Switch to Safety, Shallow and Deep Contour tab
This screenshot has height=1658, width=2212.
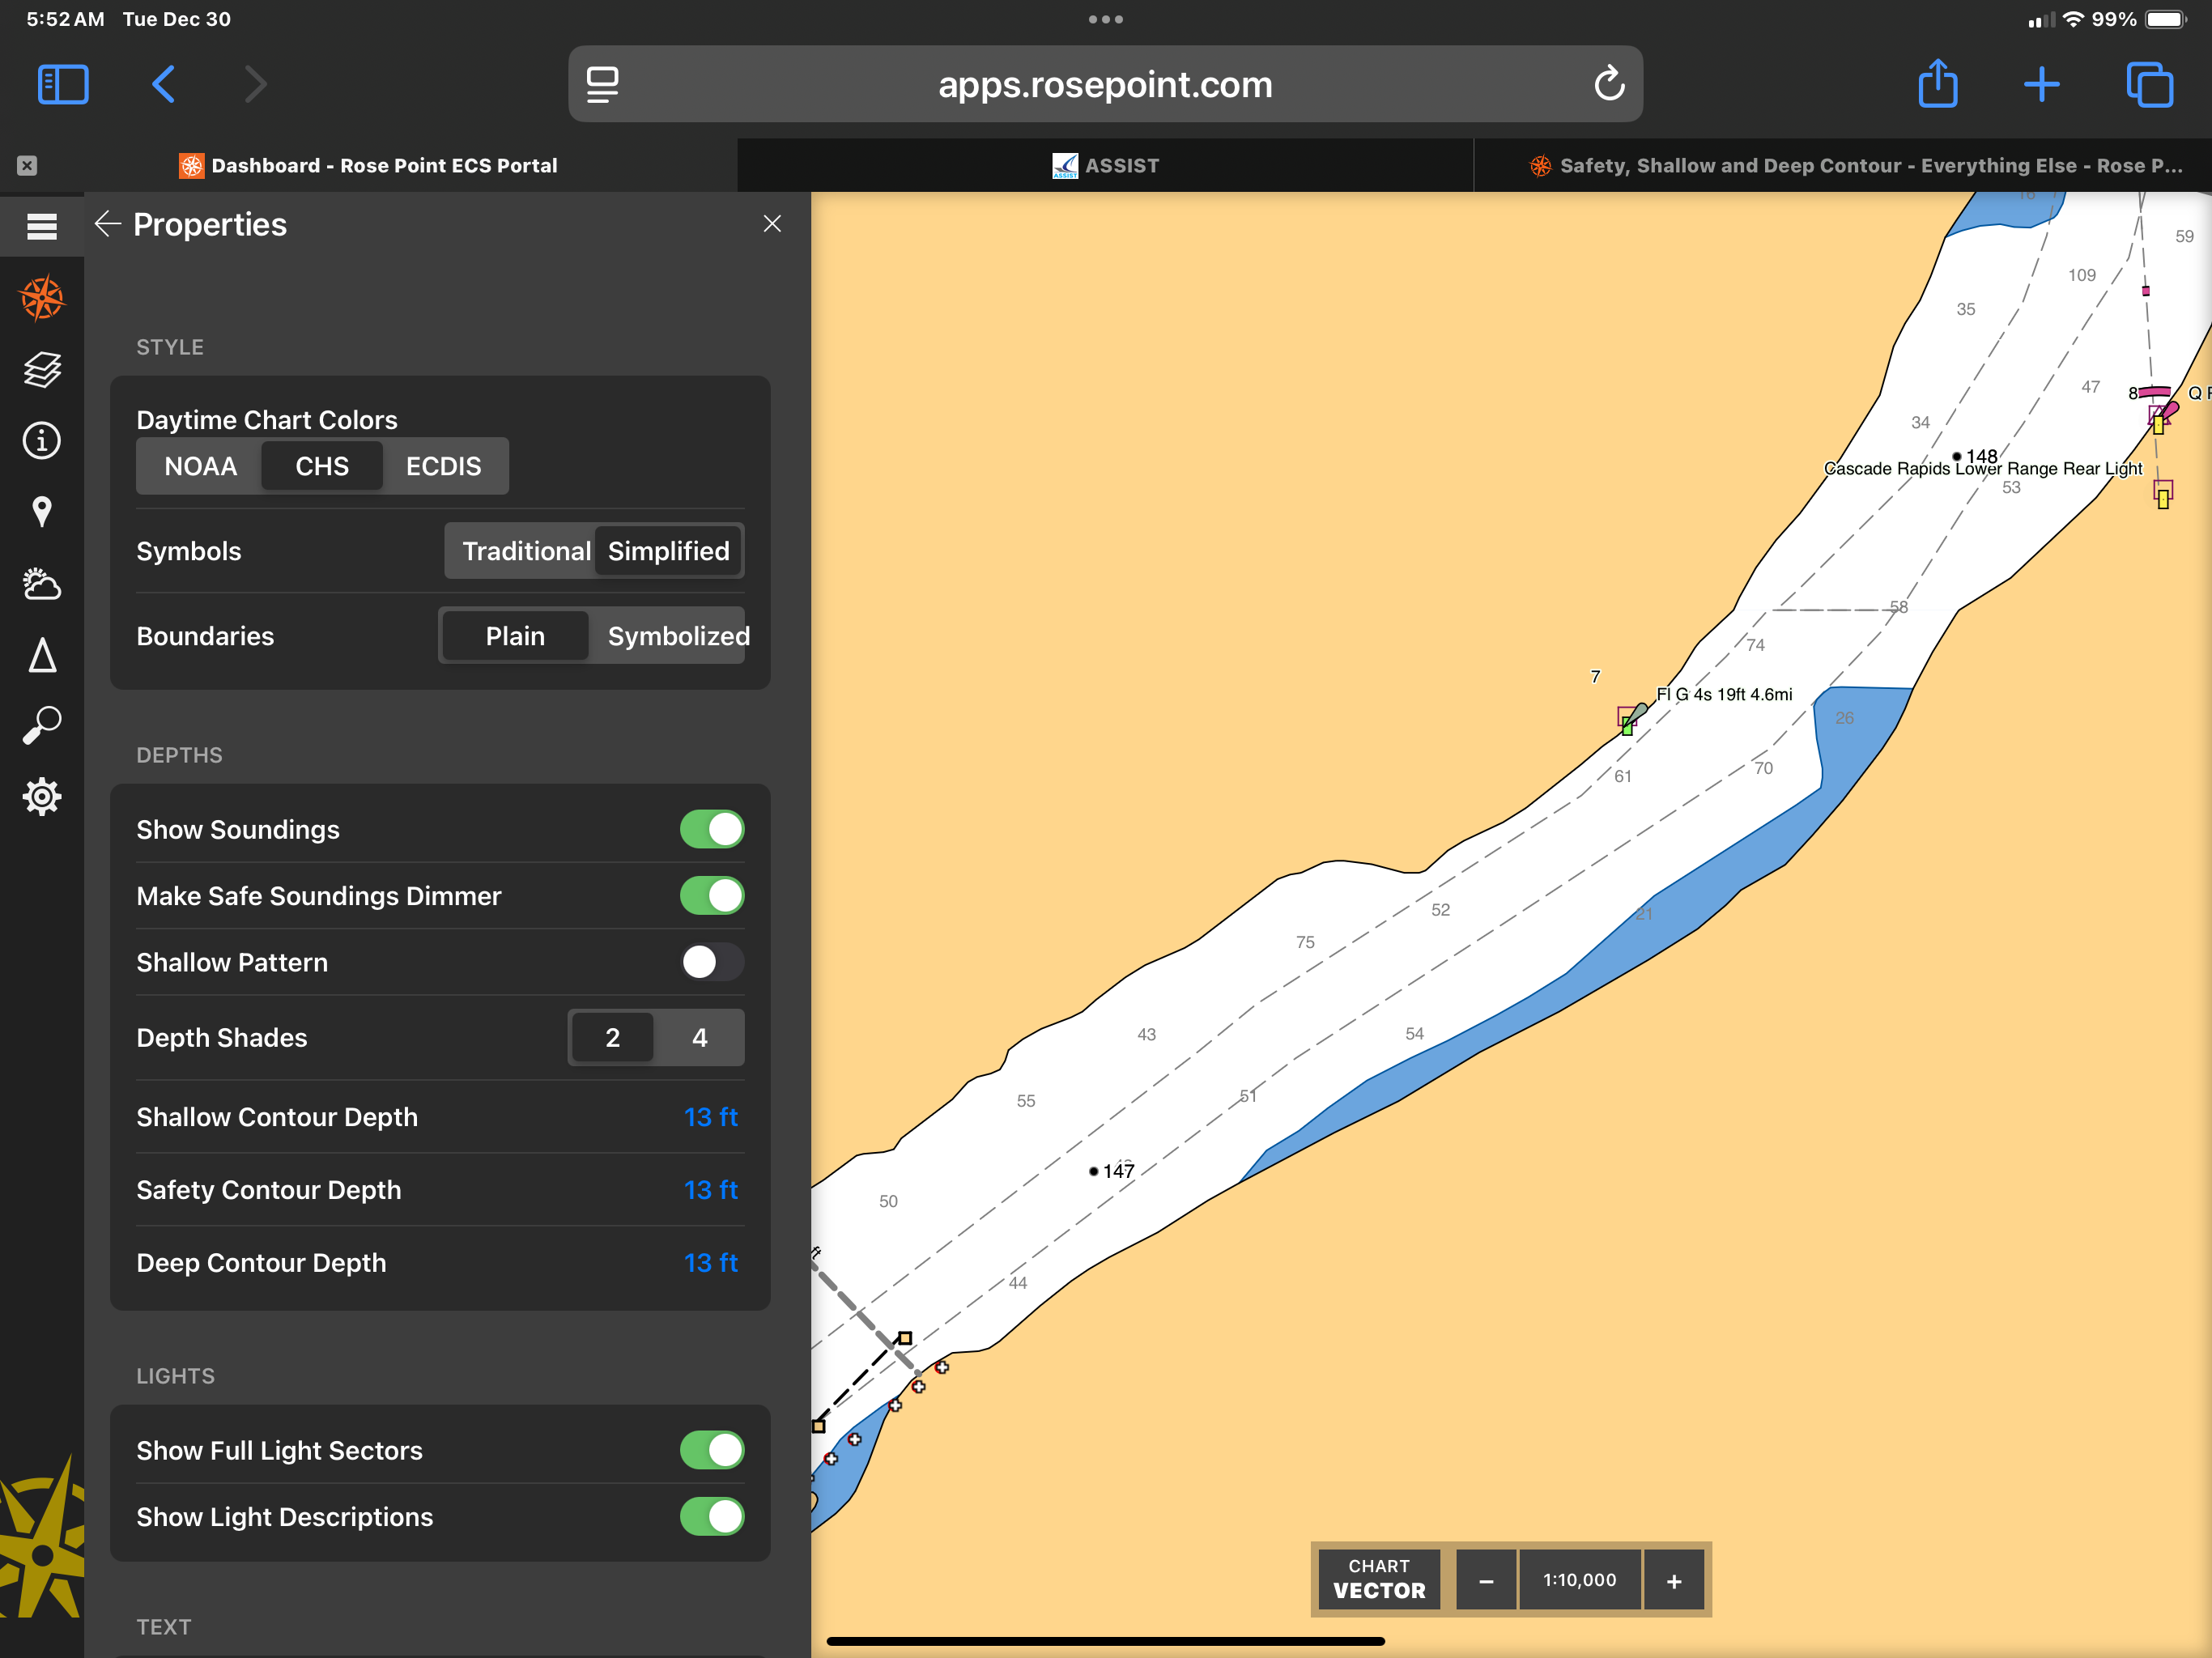(x=1856, y=166)
